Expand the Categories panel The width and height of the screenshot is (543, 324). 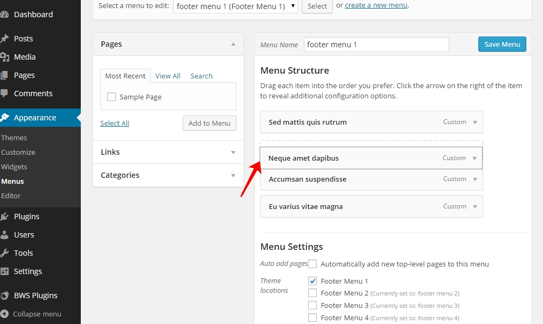coord(233,176)
